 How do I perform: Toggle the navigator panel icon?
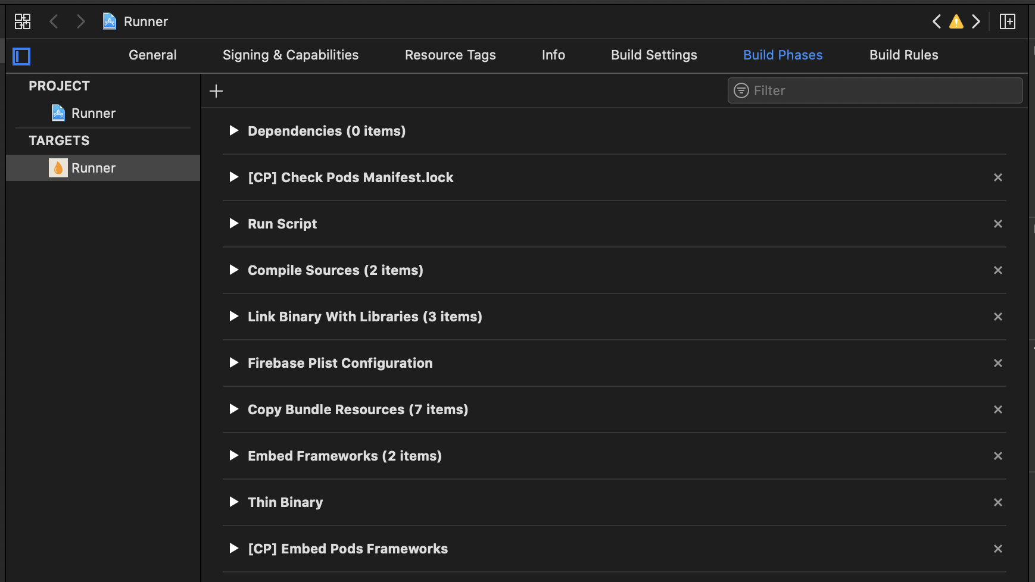21,56
